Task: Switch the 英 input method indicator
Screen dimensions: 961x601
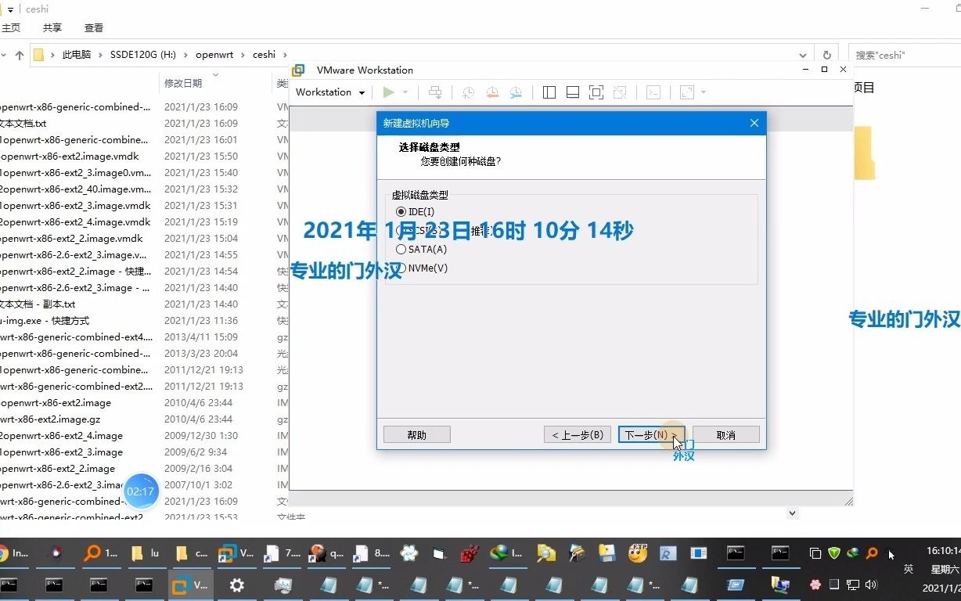Action: 909,569
